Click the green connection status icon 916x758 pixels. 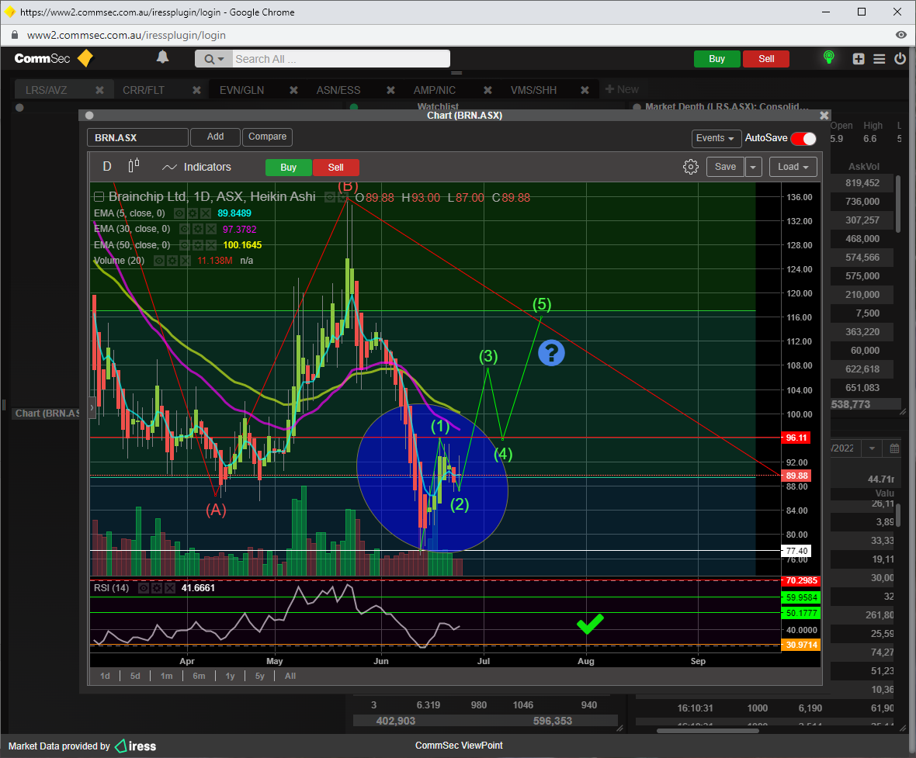coord(828,57)
